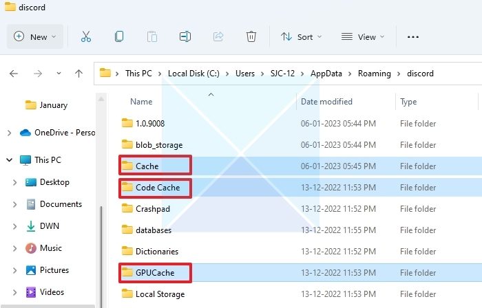Open Videos in navigation pane
Screen dimensions: 482x308
point(45,292)
